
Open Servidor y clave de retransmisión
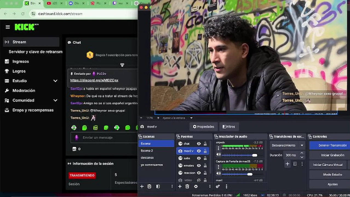pyautogui.click(x=36, y=52)
